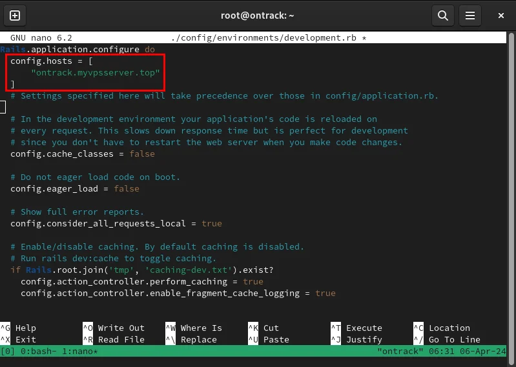Click the ^O Write Out shortcut
516x367 pixels.
click(114, 328)
